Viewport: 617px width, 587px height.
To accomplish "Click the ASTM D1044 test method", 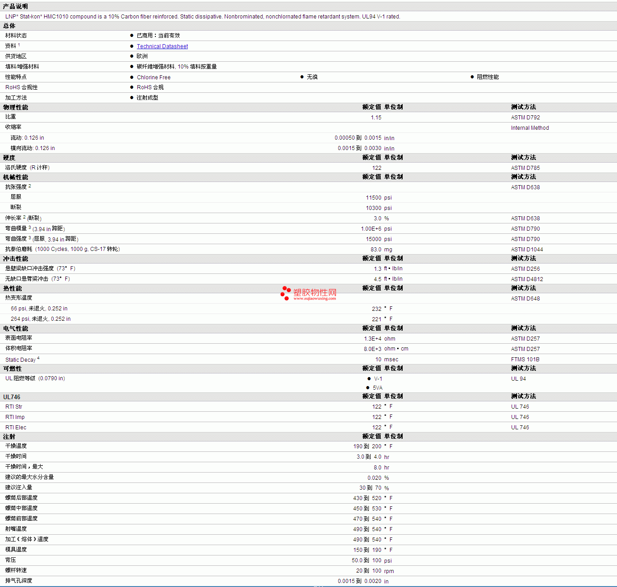I will pos(527,250).
